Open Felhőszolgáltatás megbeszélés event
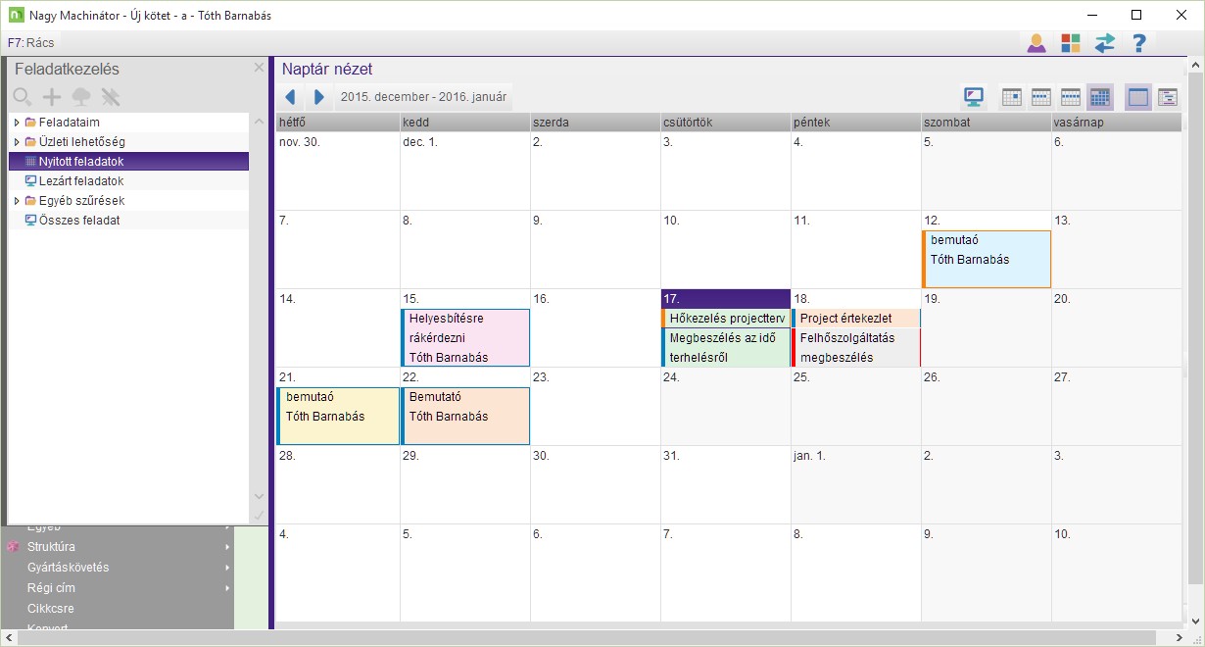 (856, 347)
